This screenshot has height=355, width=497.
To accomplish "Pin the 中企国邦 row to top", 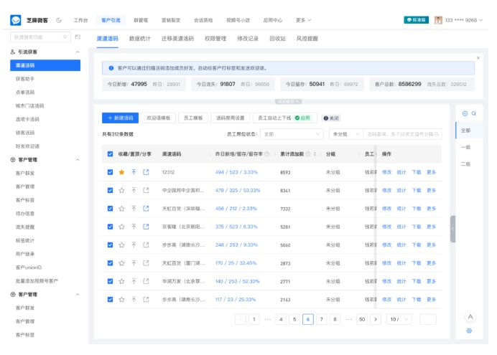I will click(x=134, y=190).
